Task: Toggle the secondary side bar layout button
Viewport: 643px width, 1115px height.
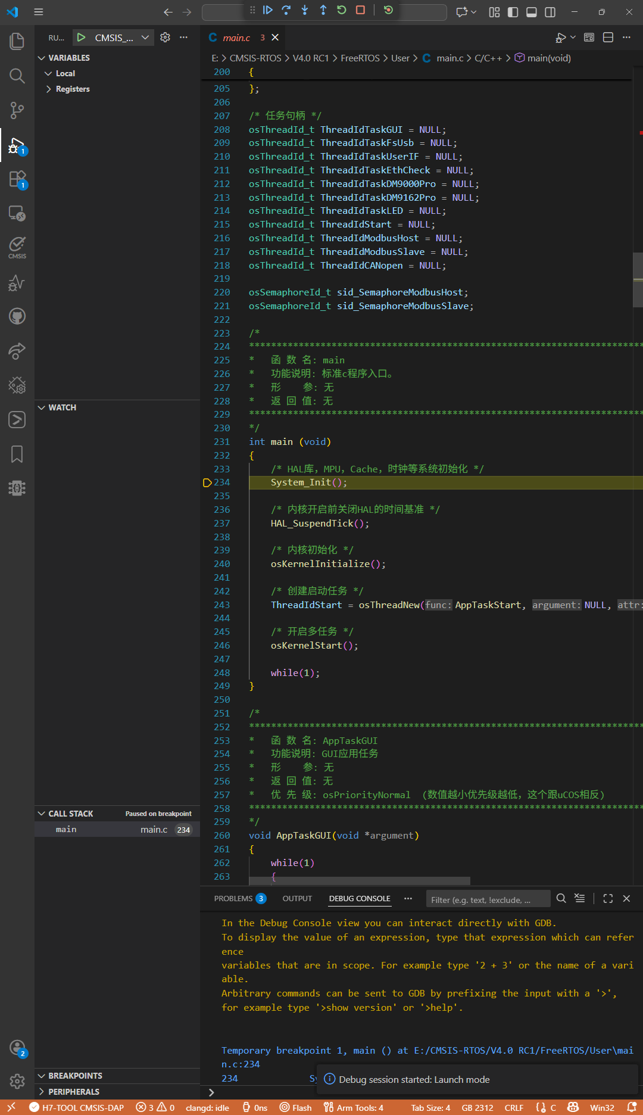Action: point(550,12)
